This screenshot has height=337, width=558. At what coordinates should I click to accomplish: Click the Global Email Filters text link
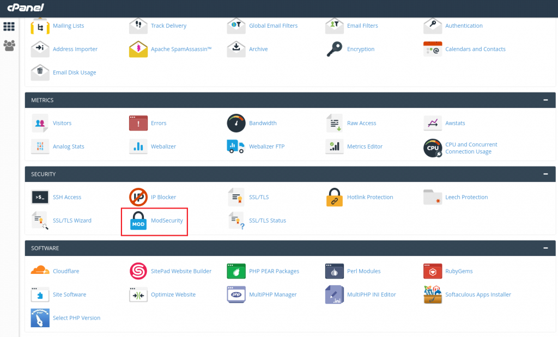(x=274, y=26)
